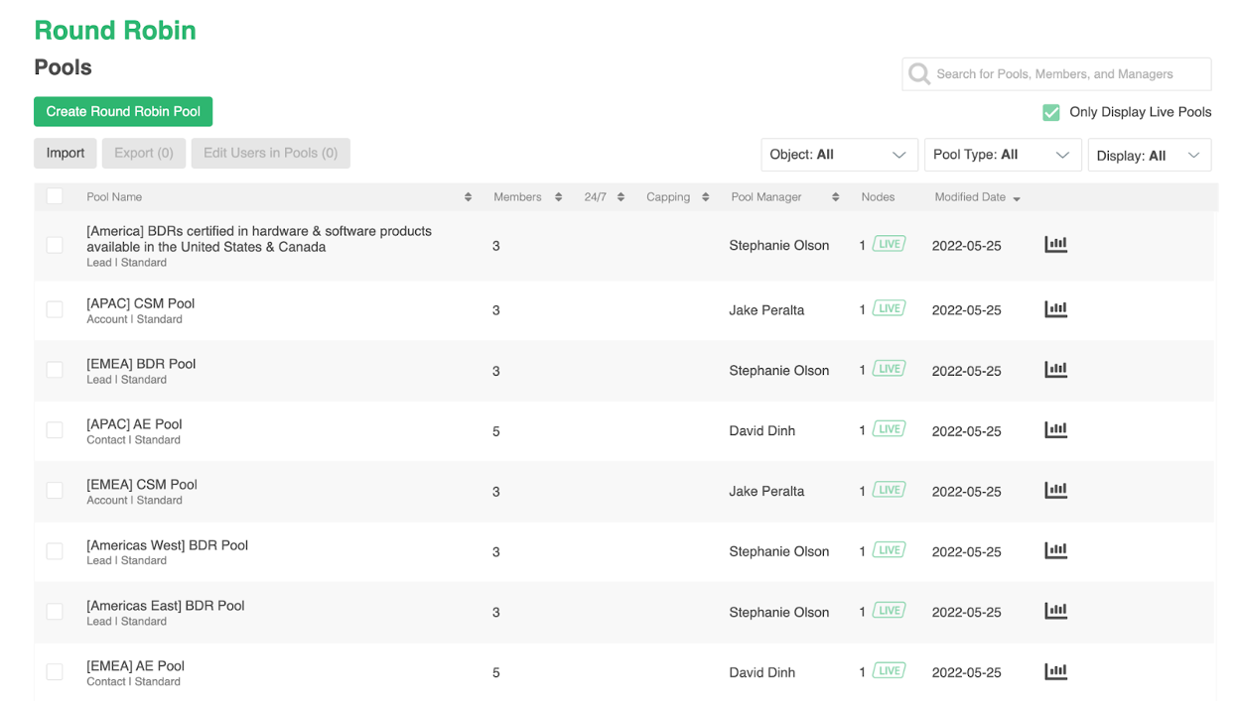Click the chart icon for [APAC] AE Pool
1239x702 pixels.
(1055, 430)
